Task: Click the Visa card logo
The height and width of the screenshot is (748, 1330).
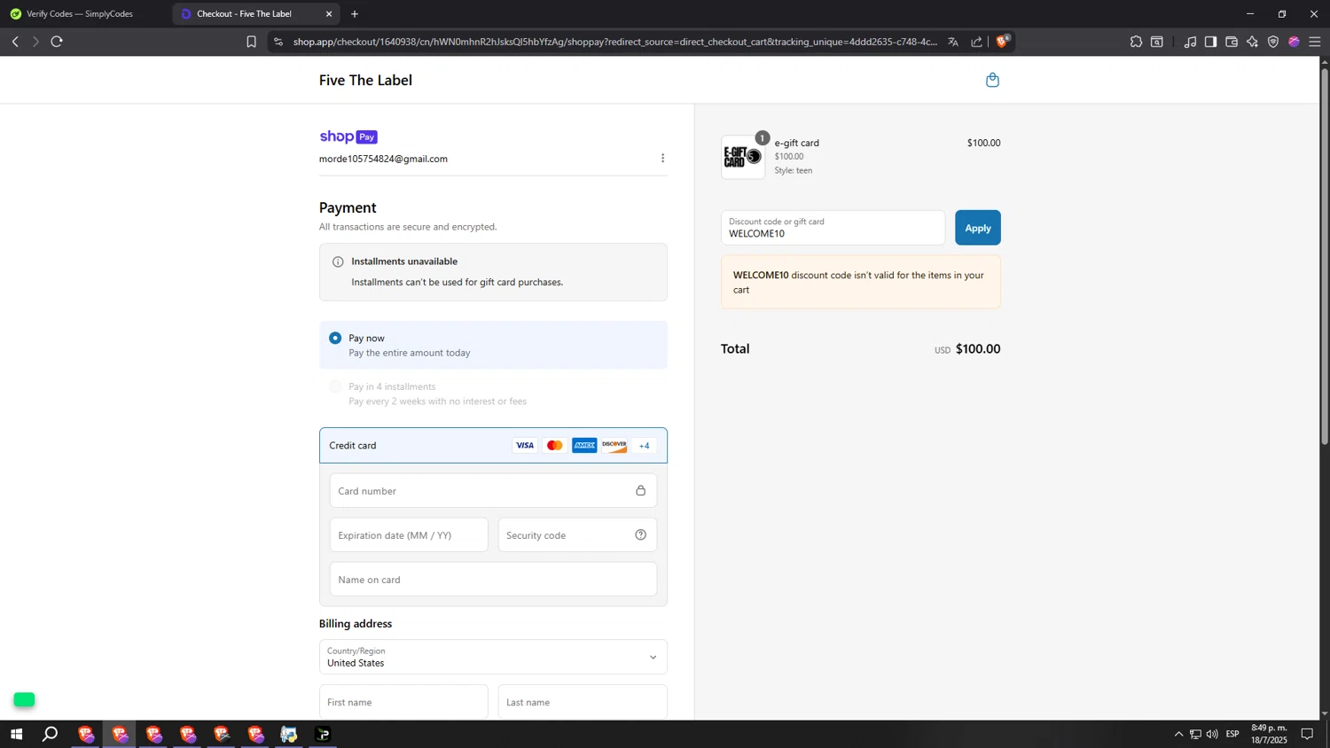Action: click(x=525, y=445)
